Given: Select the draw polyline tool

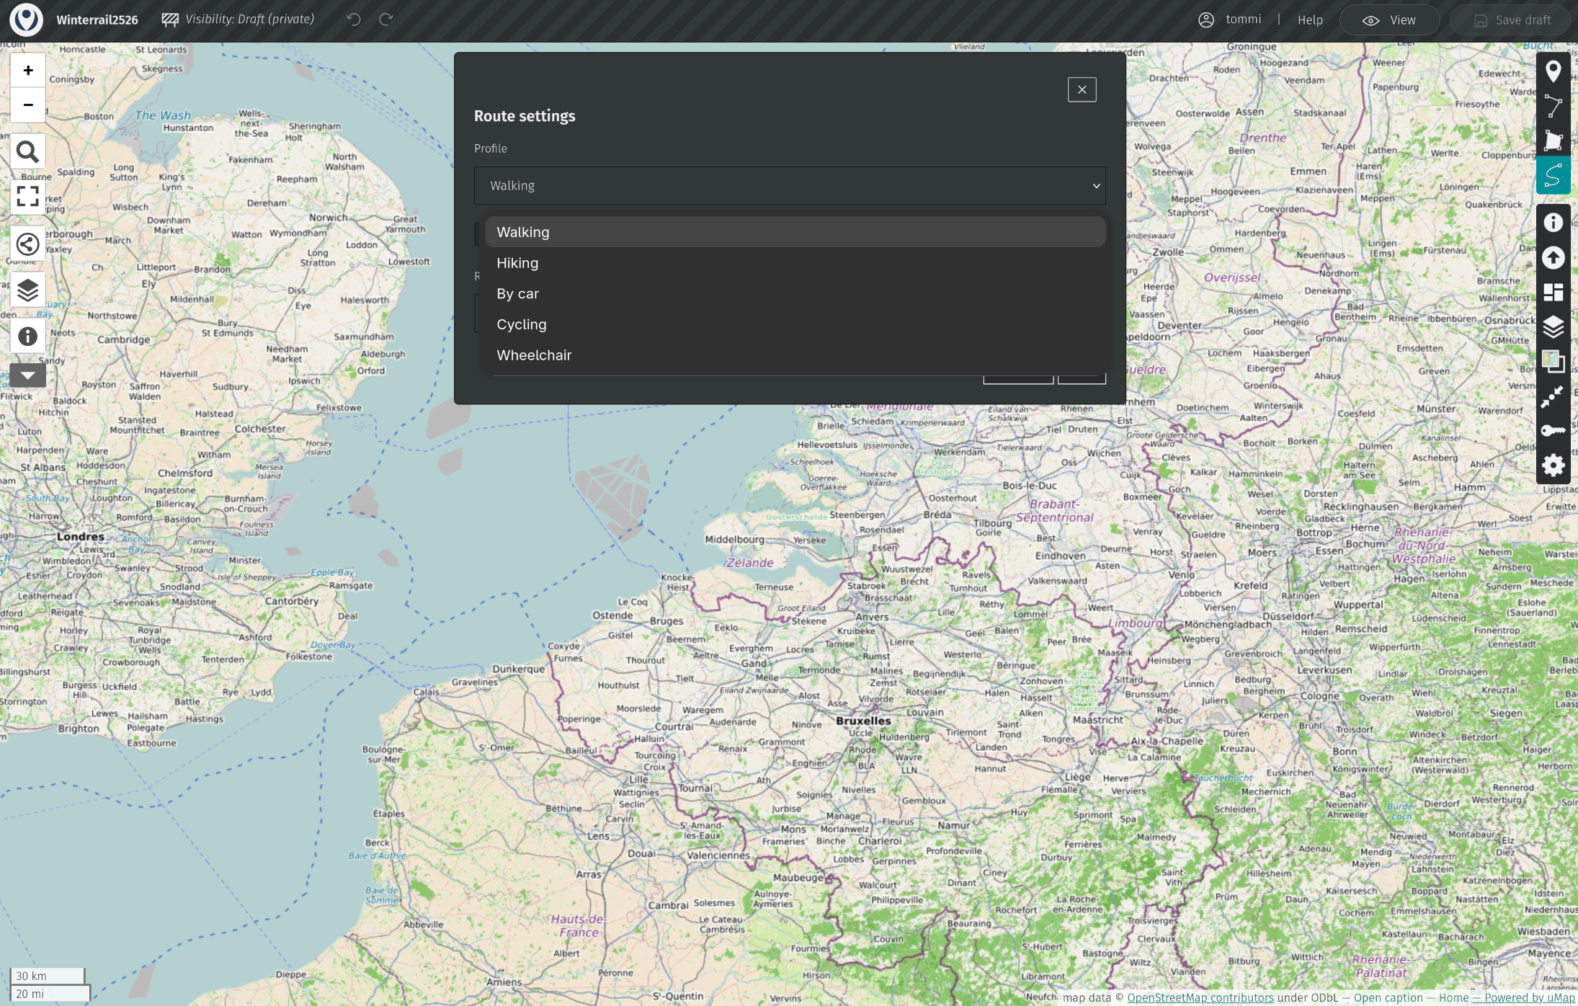Looking at the screenshot, I should tap(1553, 106).
